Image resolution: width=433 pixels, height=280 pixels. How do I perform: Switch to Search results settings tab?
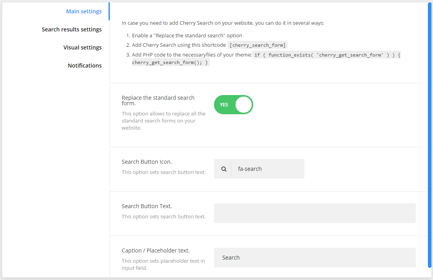72,29
